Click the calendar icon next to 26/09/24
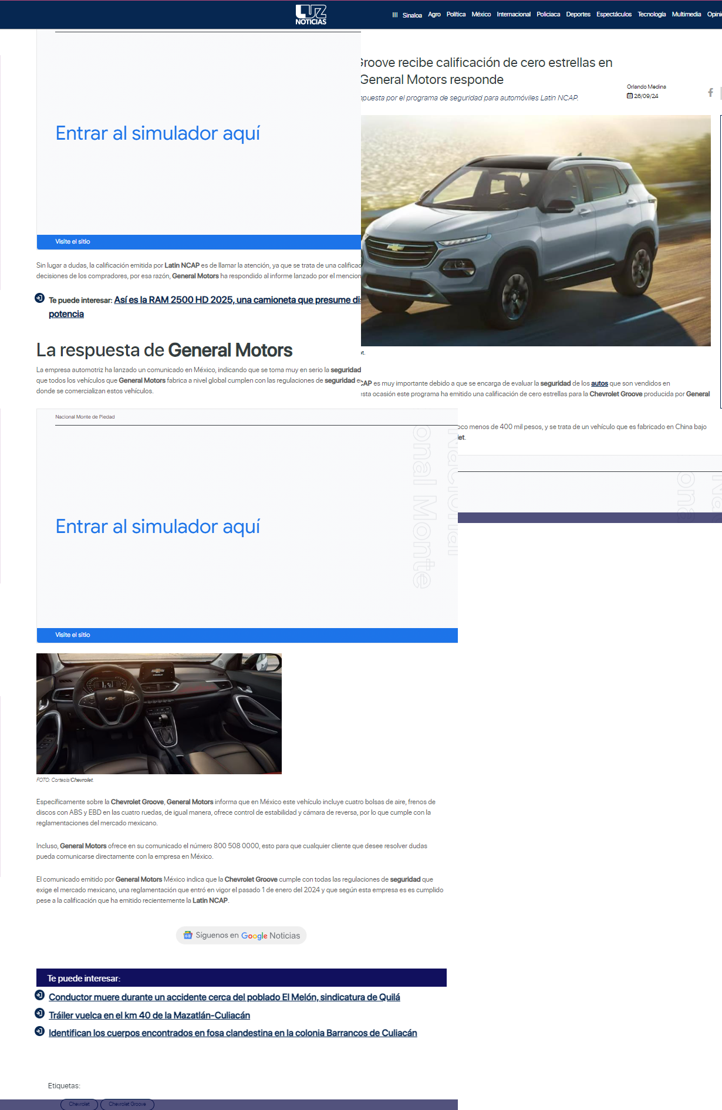 [x=630, y=96]
